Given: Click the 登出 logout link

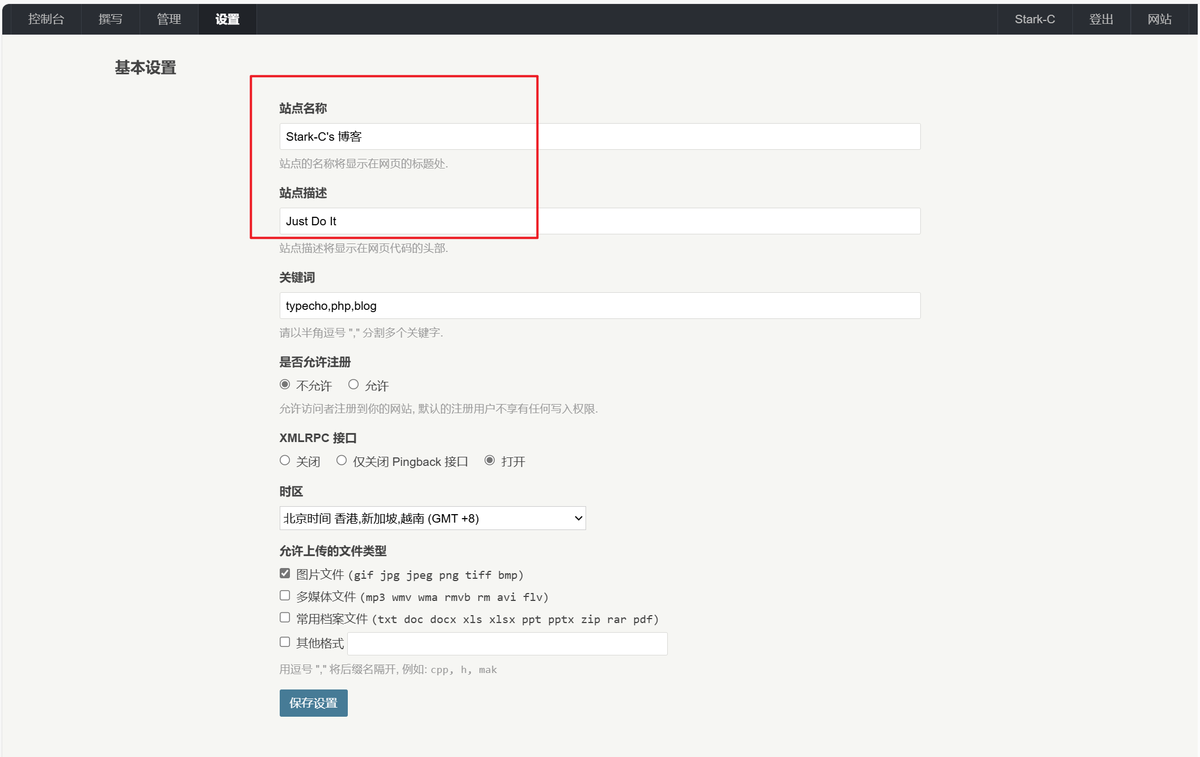Looking at the screenshot, I should click(1101, 19).
